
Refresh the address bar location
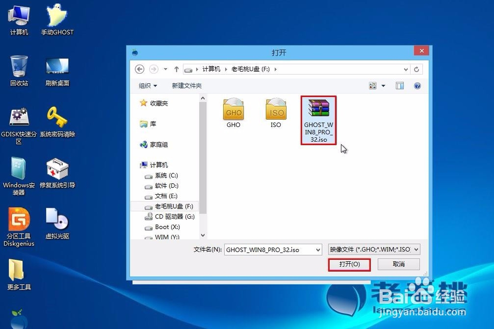416,69
